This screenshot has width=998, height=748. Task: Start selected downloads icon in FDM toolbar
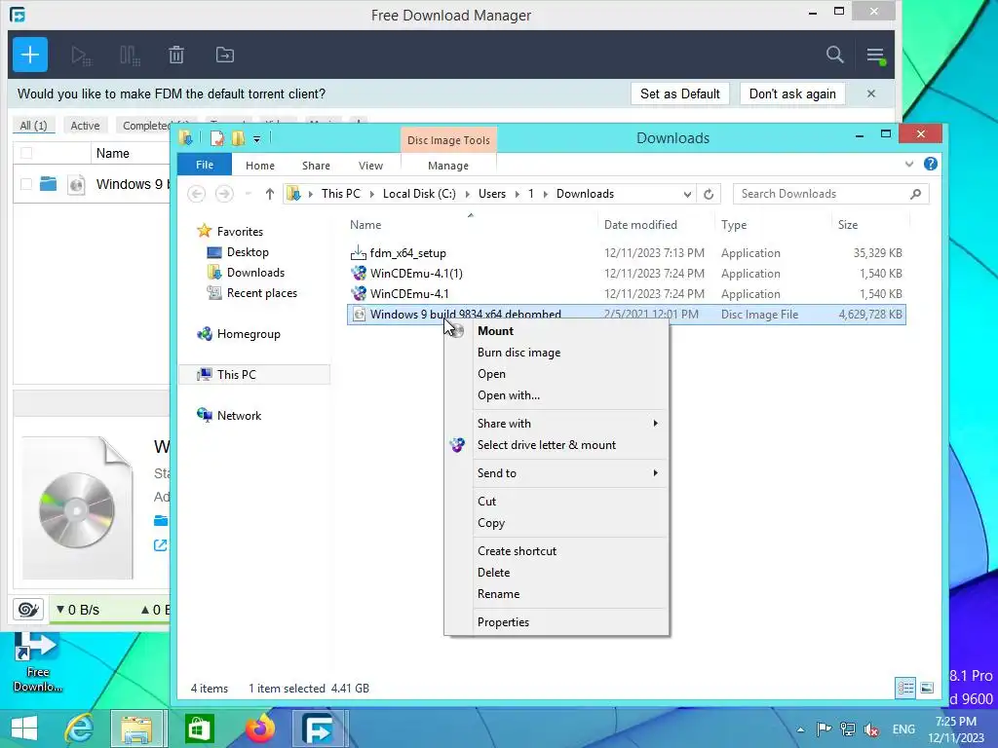pos(81,56)
